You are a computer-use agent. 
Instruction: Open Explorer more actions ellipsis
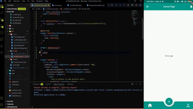pos(27,5)
